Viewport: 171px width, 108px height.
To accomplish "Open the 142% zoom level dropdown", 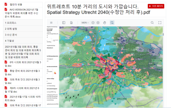I will pos(85,23).
